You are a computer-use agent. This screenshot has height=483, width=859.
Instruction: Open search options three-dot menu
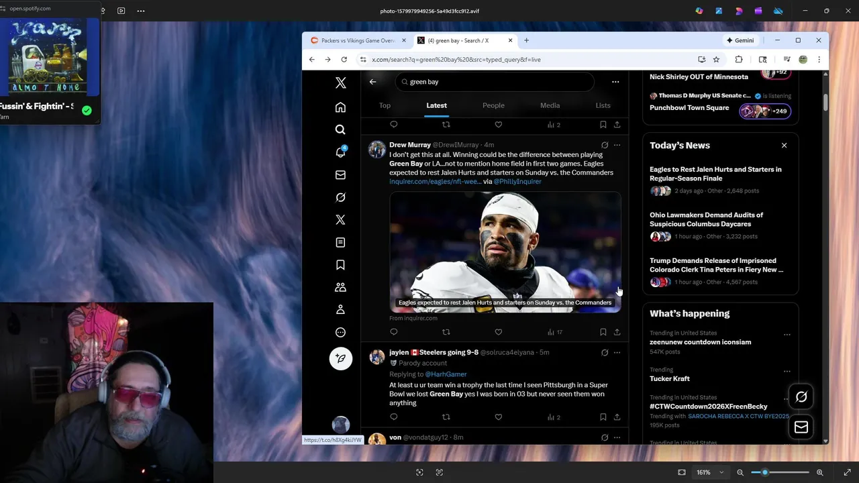point(615,82)
